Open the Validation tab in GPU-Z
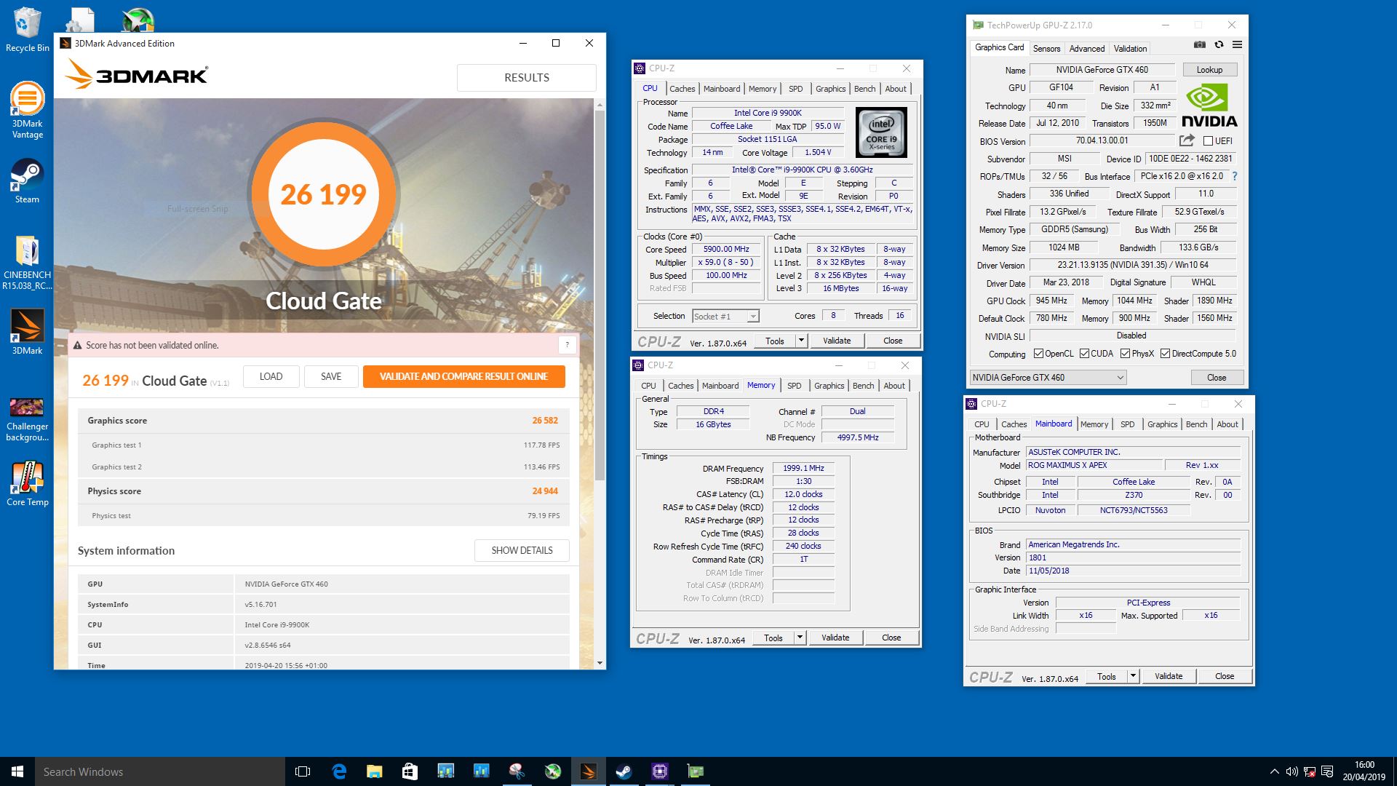Image resolution: width=1397 pixels, height=786 pixels. tap(1130, 49)
